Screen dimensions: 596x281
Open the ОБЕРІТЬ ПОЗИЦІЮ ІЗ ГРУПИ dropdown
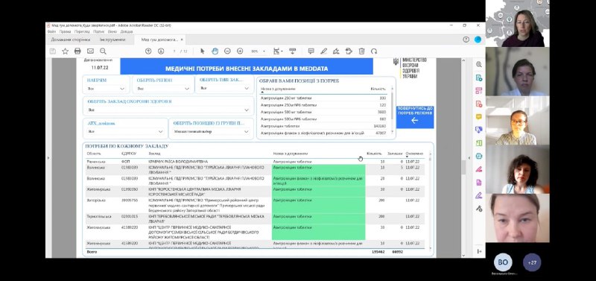point(211,132)
